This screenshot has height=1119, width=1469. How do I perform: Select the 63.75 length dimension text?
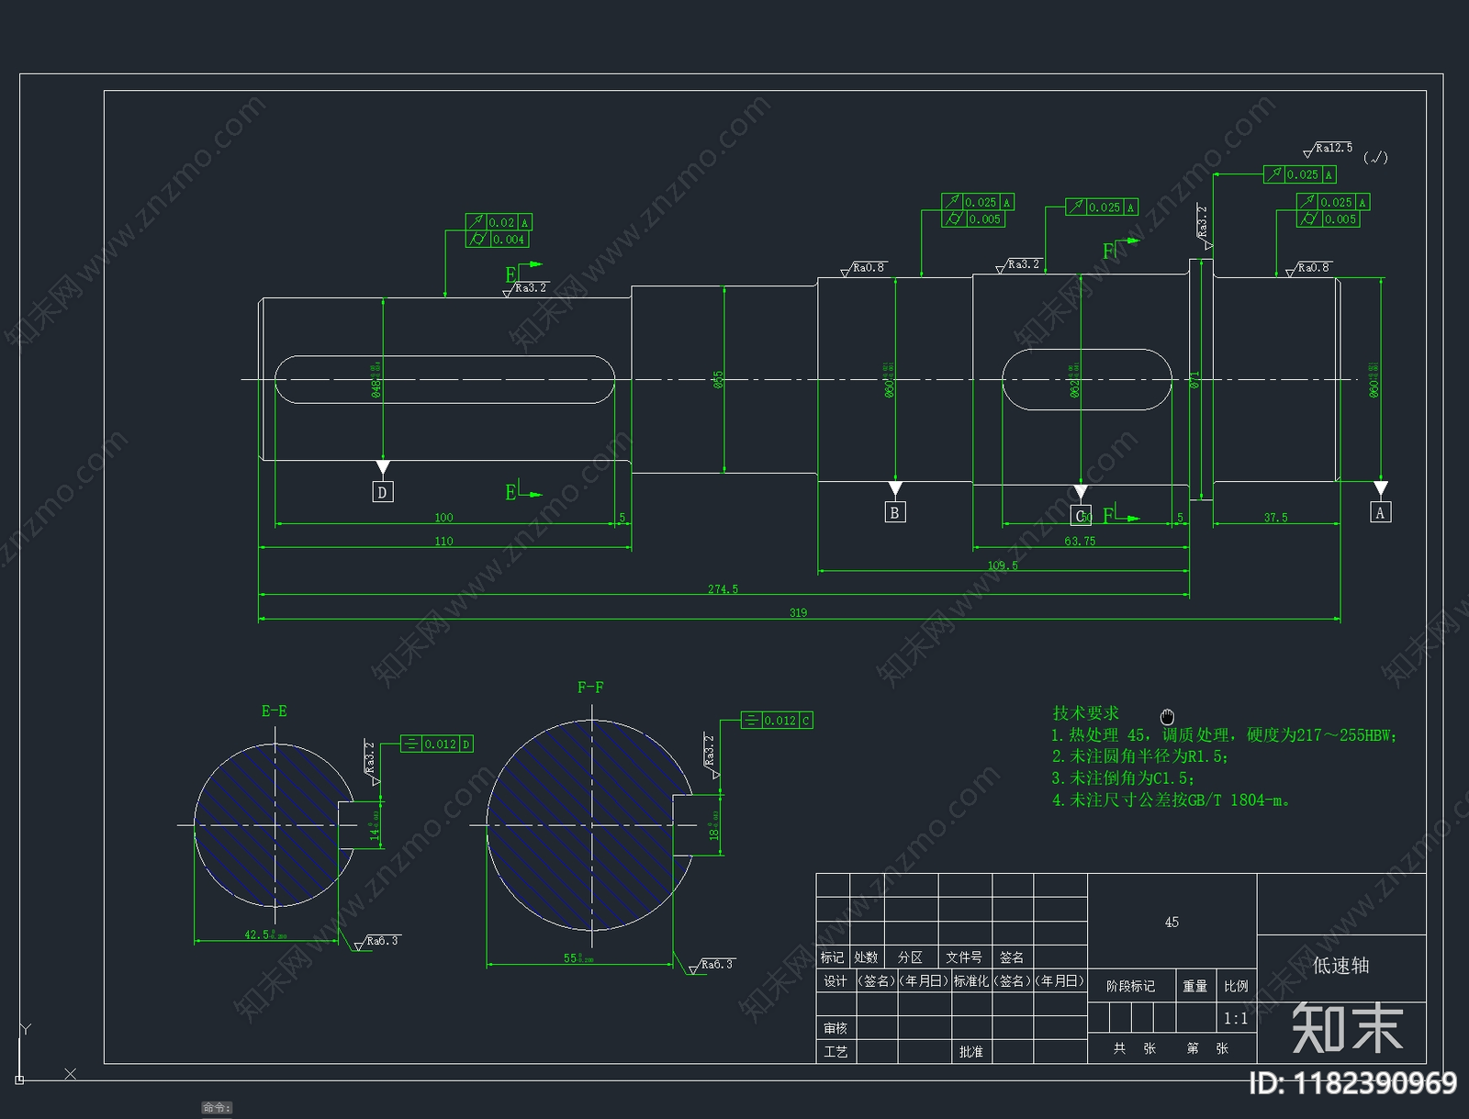point(1080,541)
